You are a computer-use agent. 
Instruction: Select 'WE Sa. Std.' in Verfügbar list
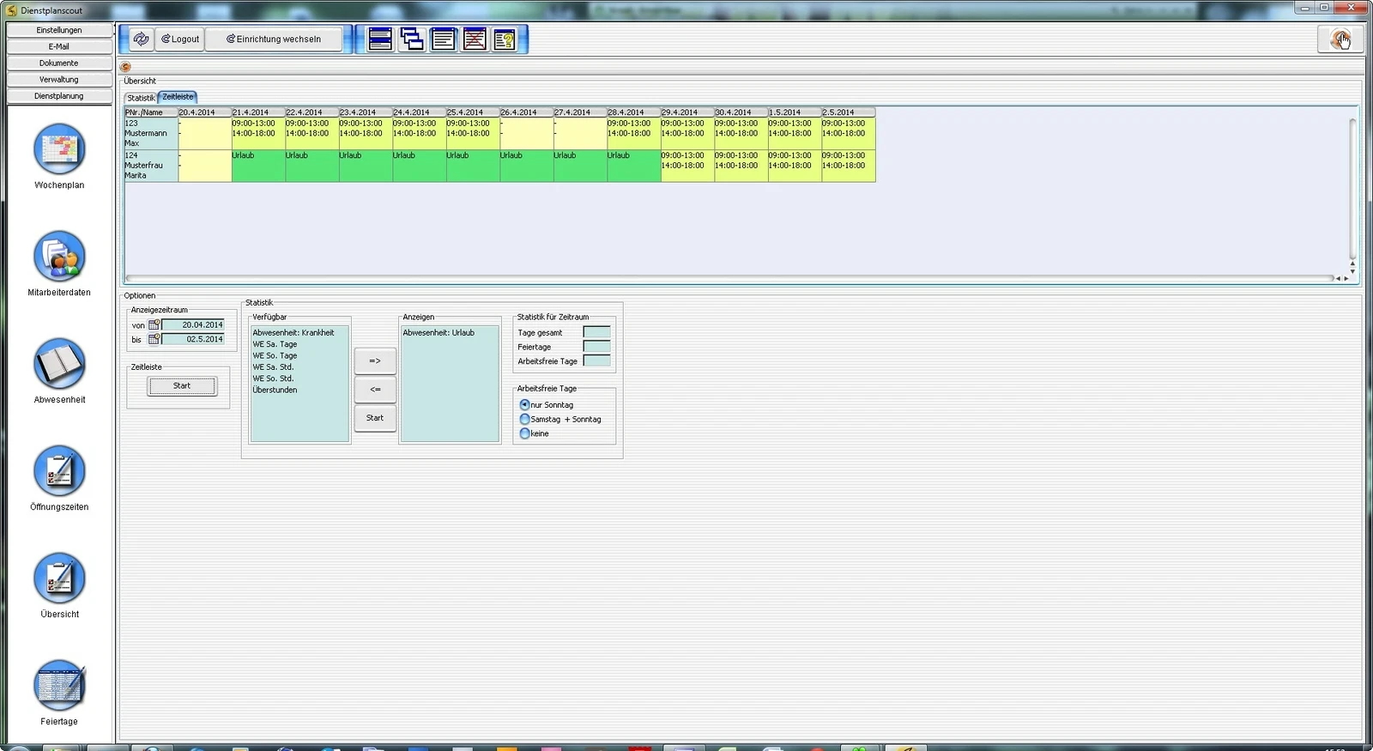pyautogui.click(x=273, y=366)
